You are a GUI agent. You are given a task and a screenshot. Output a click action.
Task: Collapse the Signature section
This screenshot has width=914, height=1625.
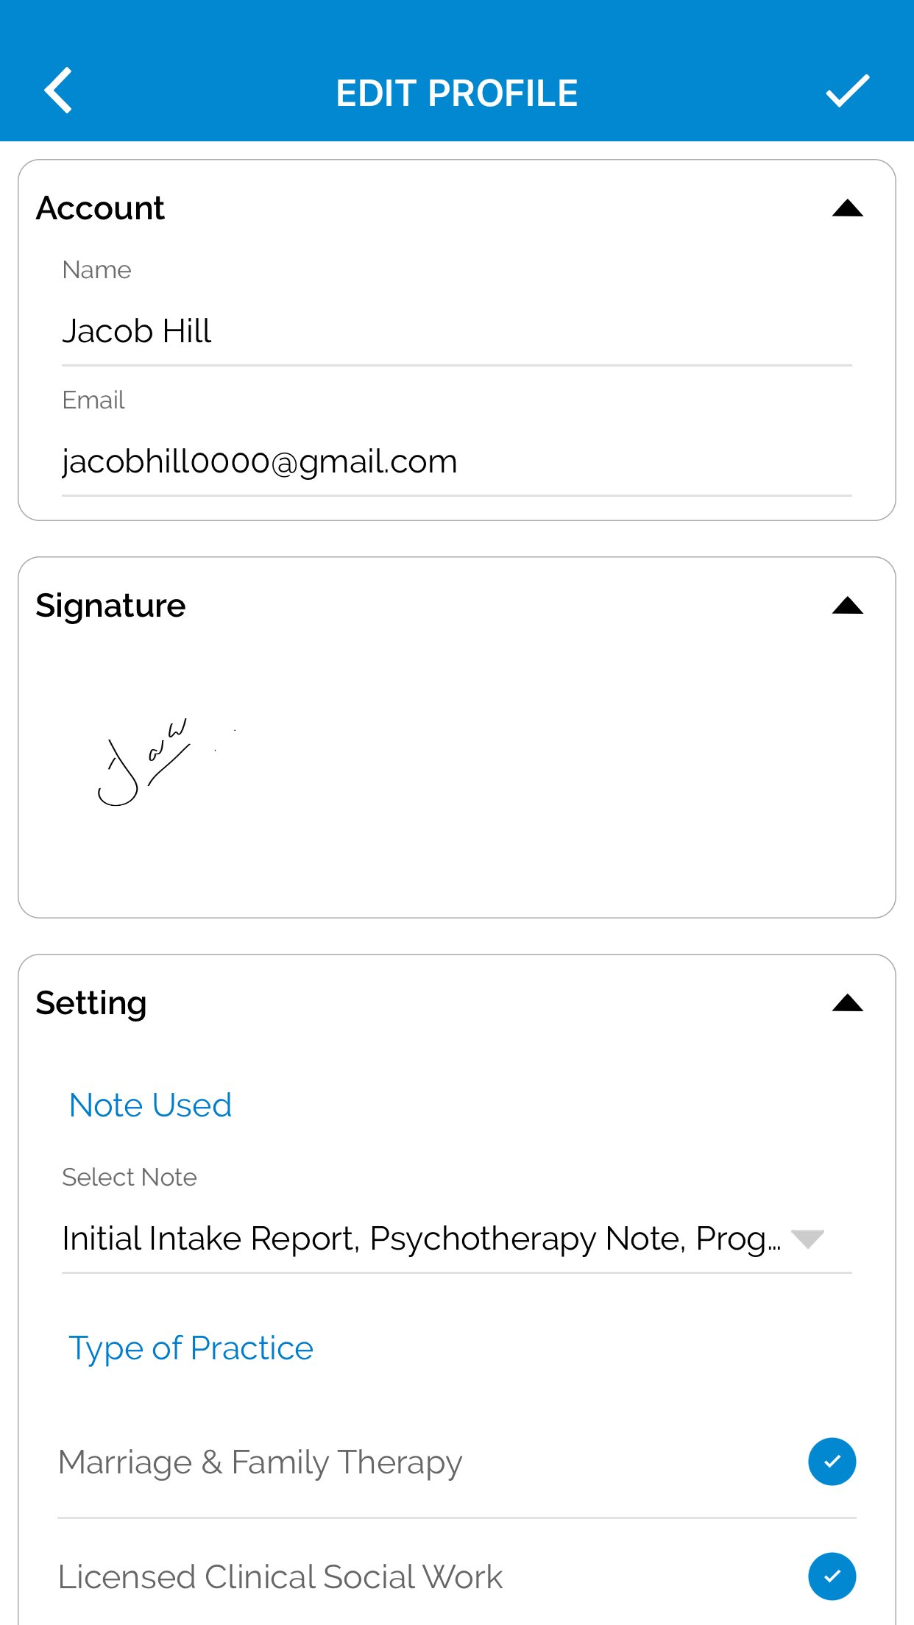click(847, 606)
